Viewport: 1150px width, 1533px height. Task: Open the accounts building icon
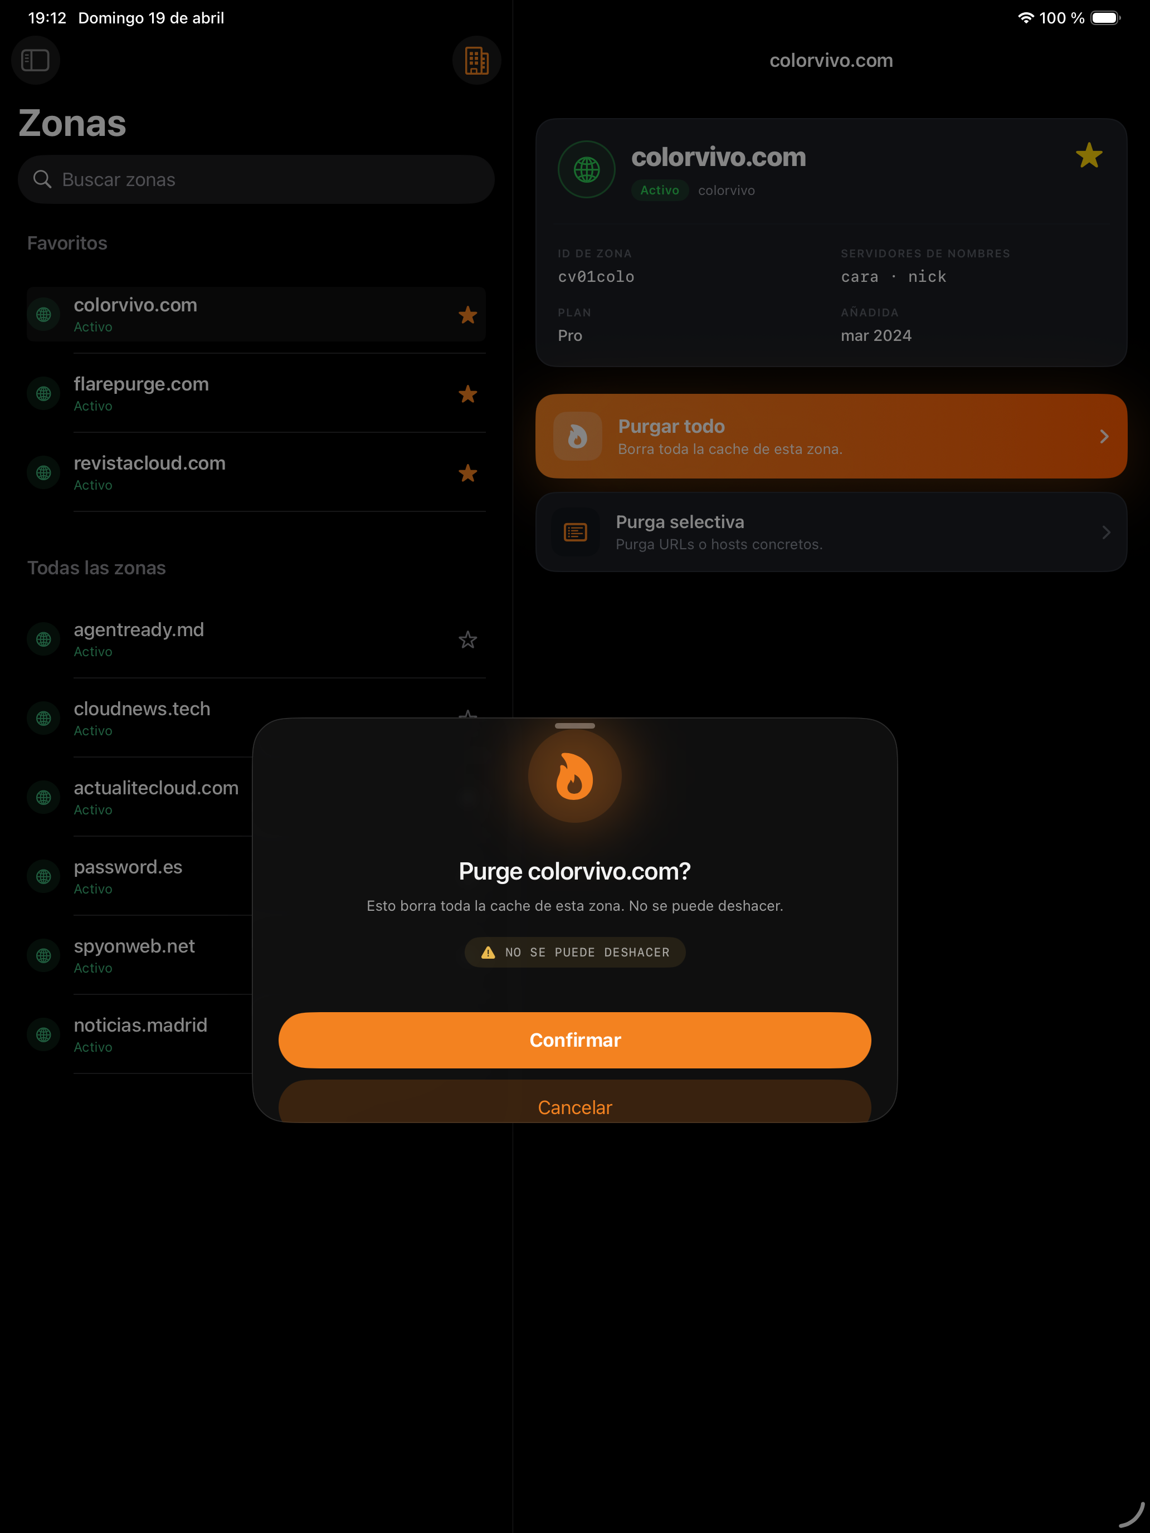tap(476, 60)
